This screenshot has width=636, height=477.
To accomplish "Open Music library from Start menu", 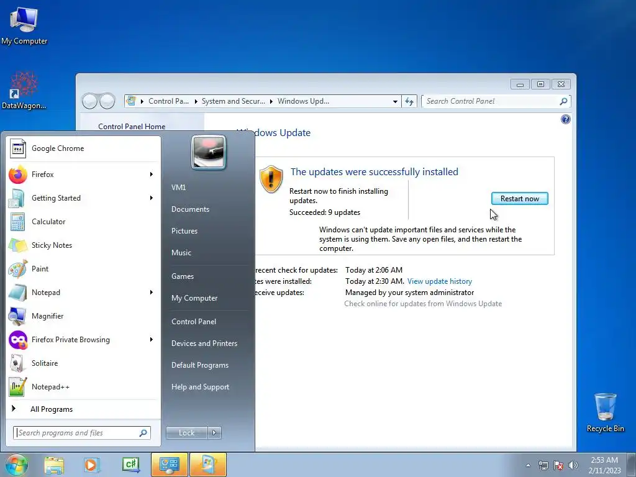I will pyautogui.click(x=181, y=253).
